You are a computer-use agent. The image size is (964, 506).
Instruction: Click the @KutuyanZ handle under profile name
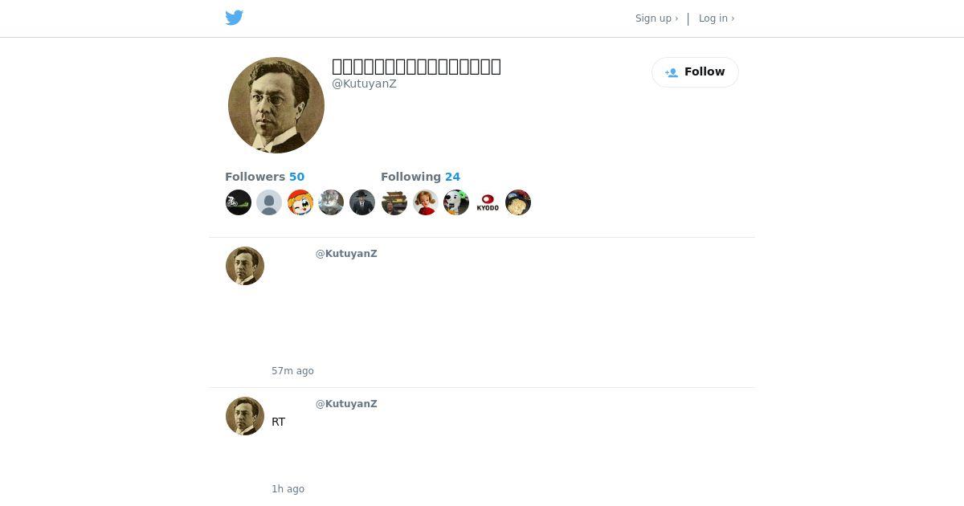364,84
